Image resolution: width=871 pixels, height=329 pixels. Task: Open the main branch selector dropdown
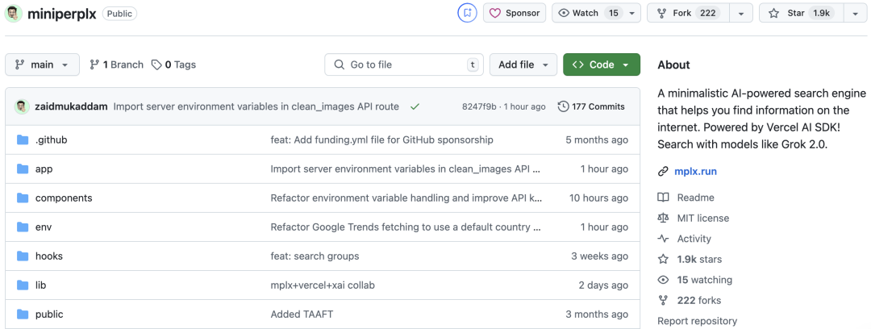(x=42, y=65)
